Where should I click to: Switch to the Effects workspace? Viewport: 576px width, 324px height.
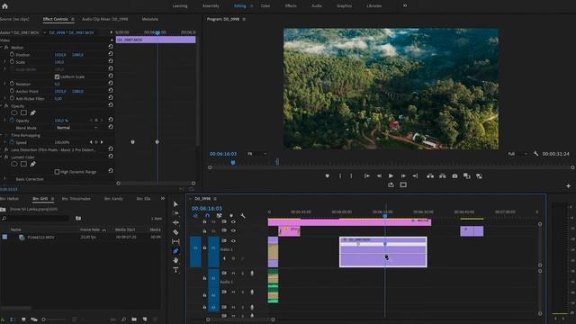[291, 6]
